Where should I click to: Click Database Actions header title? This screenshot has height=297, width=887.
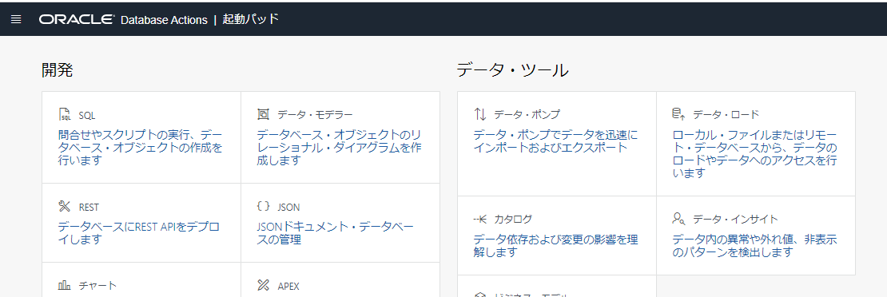coord(164,20)
